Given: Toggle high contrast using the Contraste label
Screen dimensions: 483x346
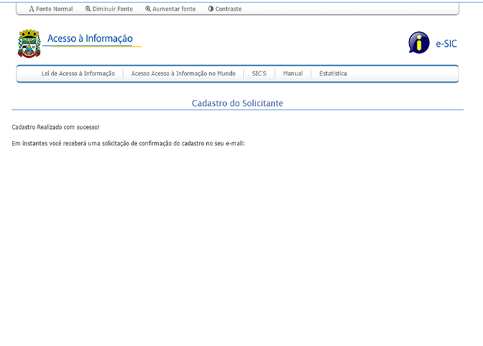Looking at the screenshot, I should [x=229, y=9].
